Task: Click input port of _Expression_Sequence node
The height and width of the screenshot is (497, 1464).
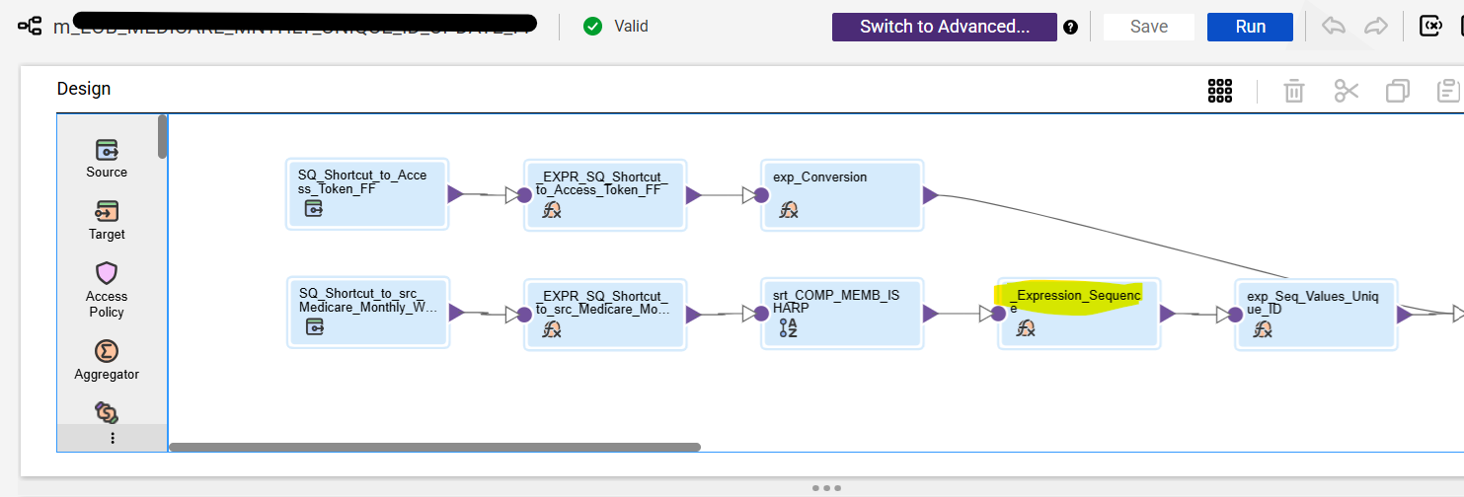Action: (x=998, y=314)
